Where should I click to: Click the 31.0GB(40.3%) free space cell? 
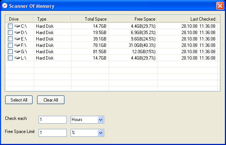142,45
